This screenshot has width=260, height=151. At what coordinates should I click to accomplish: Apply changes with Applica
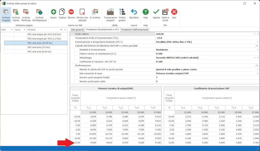pyautogui.click(x=156, y=14)
